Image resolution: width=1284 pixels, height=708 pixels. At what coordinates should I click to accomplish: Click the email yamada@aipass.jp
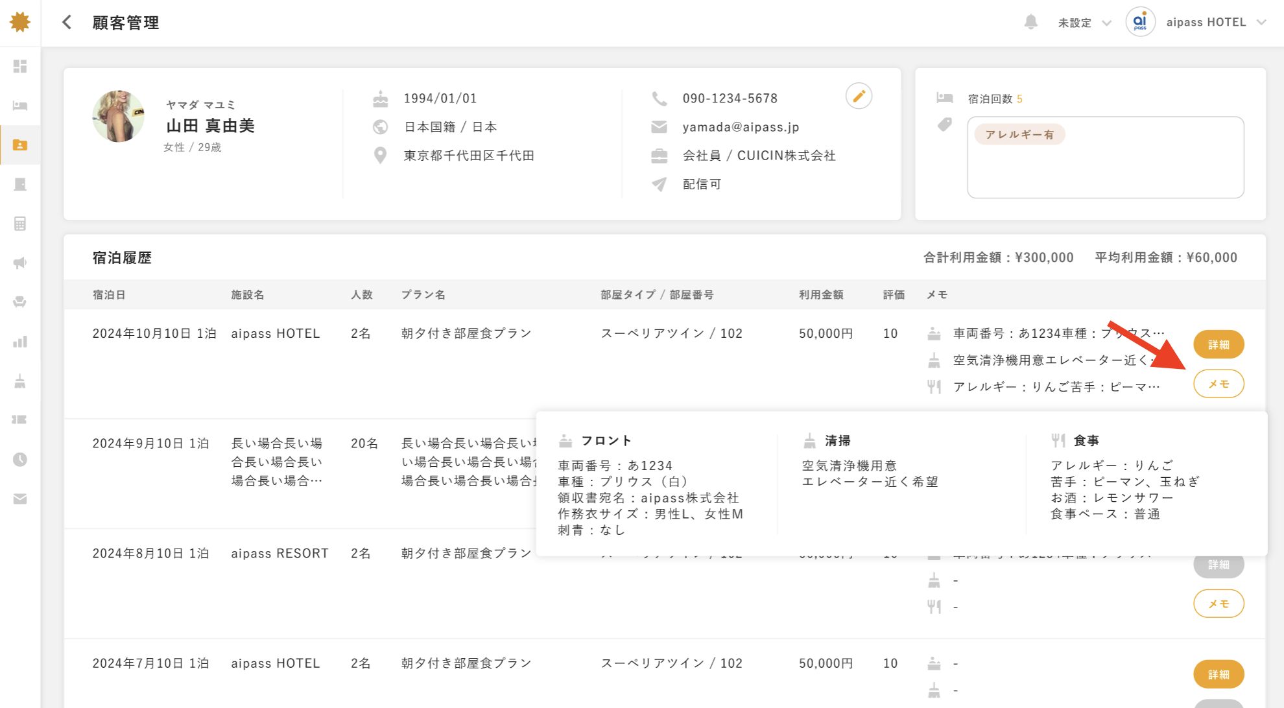(x=741, y=127)
